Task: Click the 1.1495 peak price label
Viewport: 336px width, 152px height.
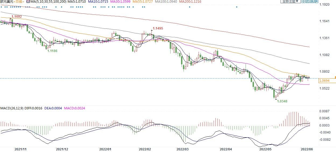Action: coord(158,28)
